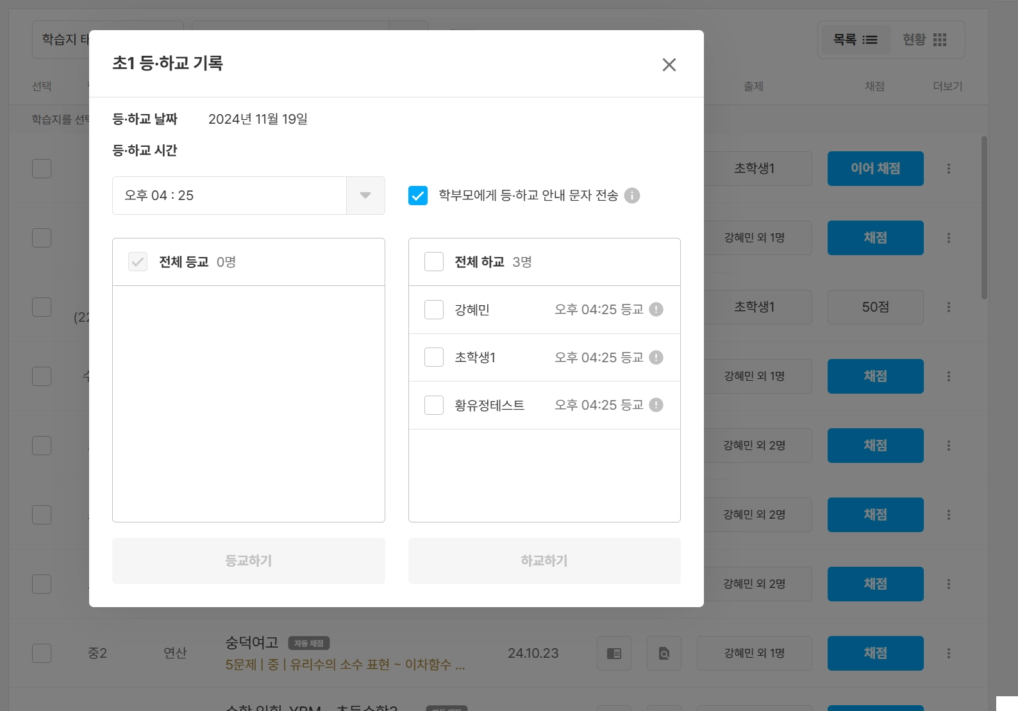This screenshot has height=711, width=1018.
Task: Switch to the 목록 list view
Action: 855,40
